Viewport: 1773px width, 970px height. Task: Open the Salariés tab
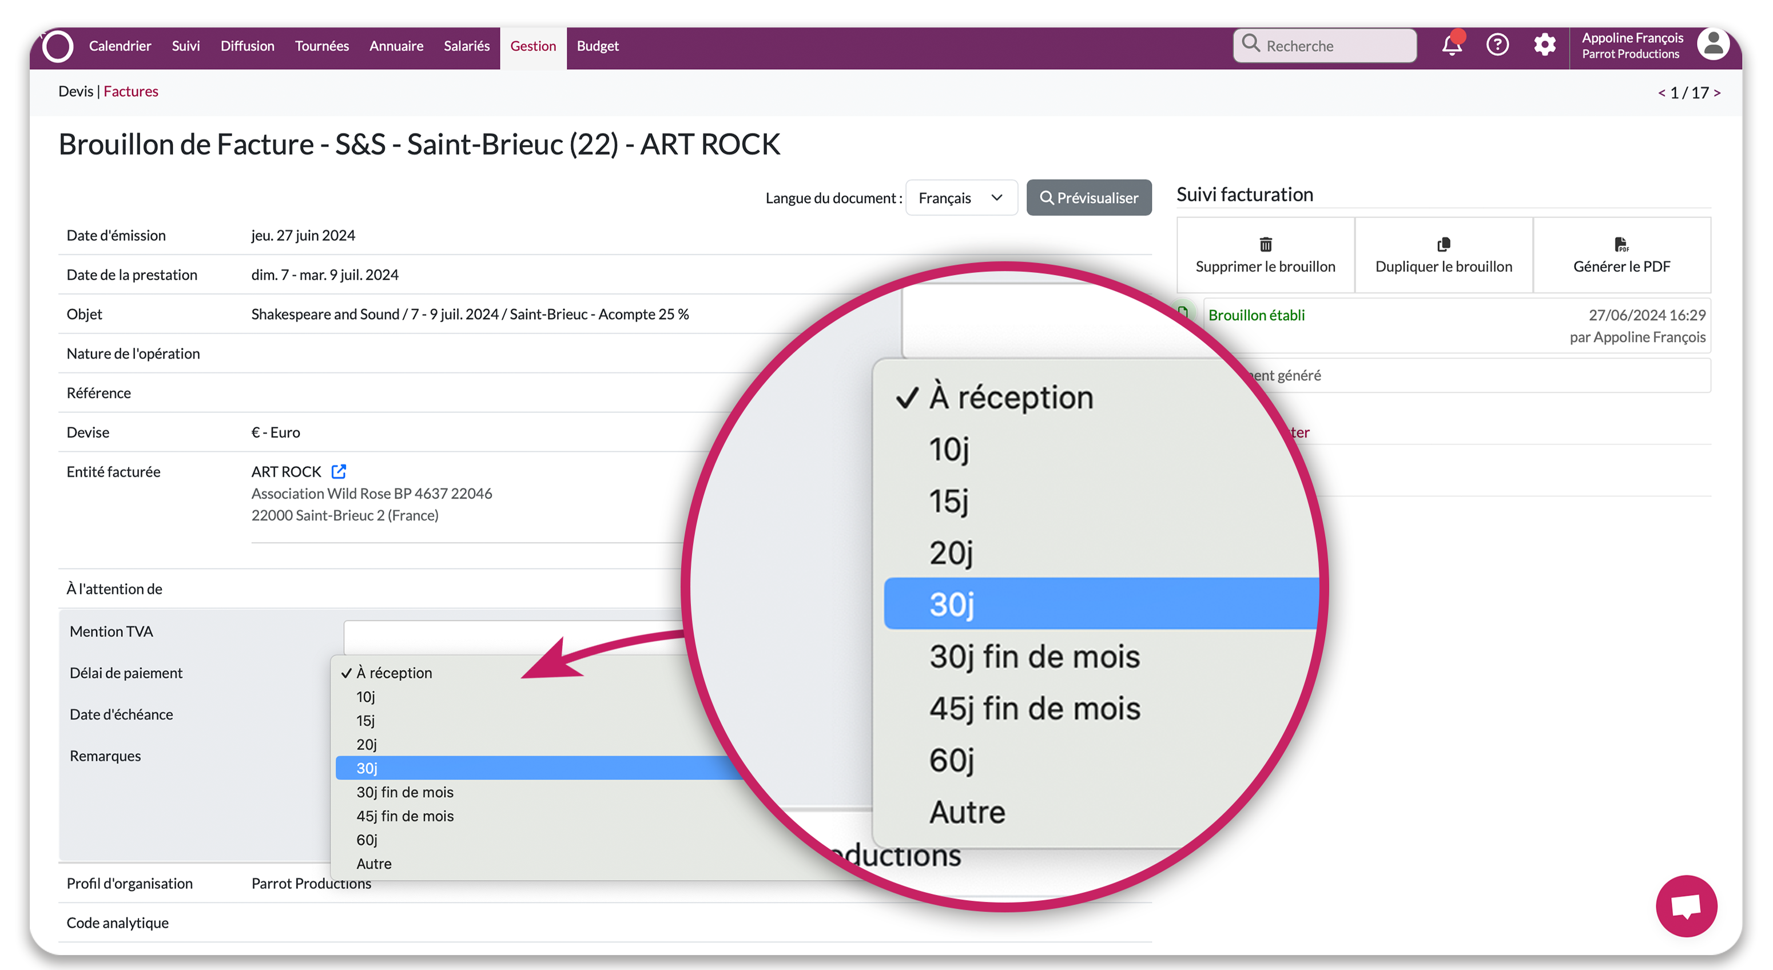coord(466,46)
